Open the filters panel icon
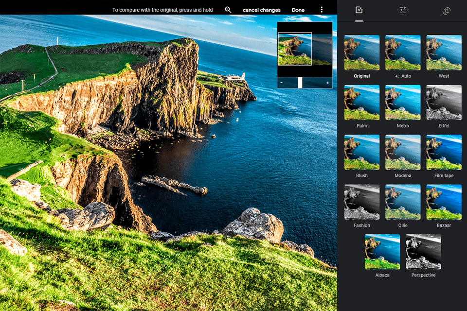 pyautogui.click(x=359, y=9)
